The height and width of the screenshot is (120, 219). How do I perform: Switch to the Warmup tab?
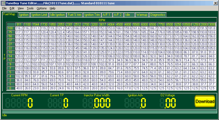(142, 15)
